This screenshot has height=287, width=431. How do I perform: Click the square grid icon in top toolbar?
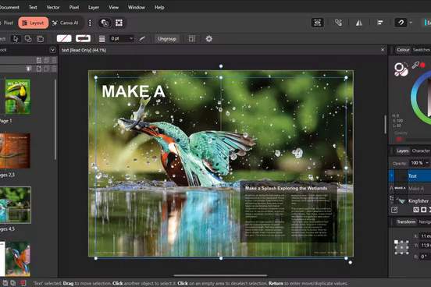pyautogui.click(x=119, y=23)
